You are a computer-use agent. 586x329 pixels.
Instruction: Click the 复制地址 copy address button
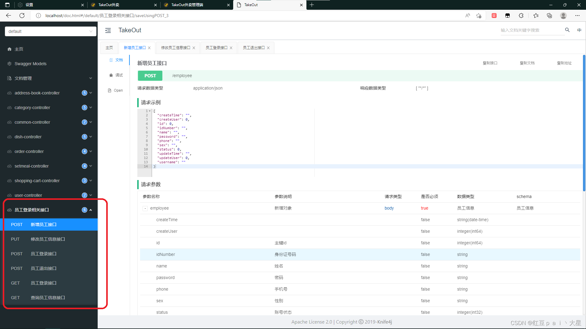pyautogui.click(x=564, y=63)
